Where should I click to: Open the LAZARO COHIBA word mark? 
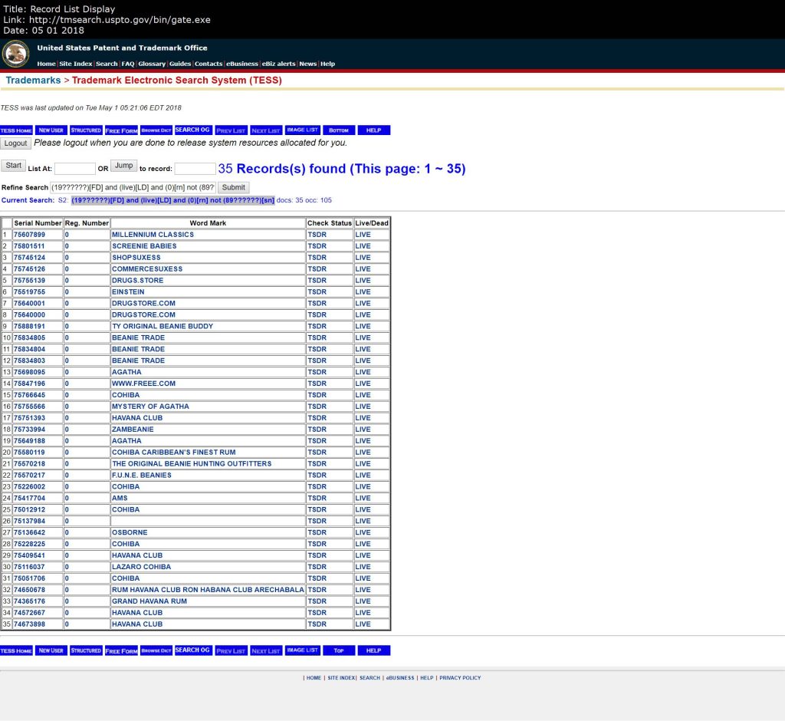click(x=141, y=567)
